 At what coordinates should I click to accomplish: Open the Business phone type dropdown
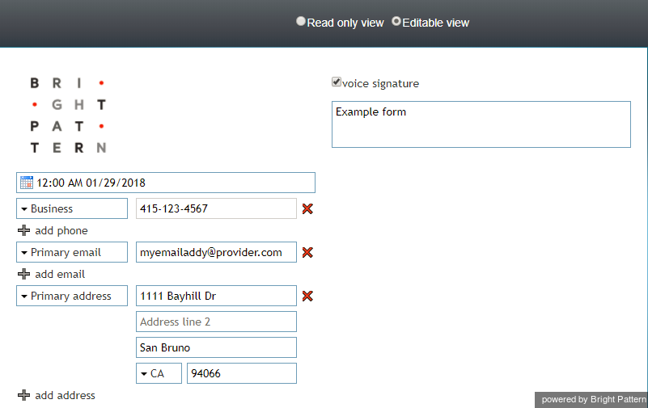coord(72,208)
